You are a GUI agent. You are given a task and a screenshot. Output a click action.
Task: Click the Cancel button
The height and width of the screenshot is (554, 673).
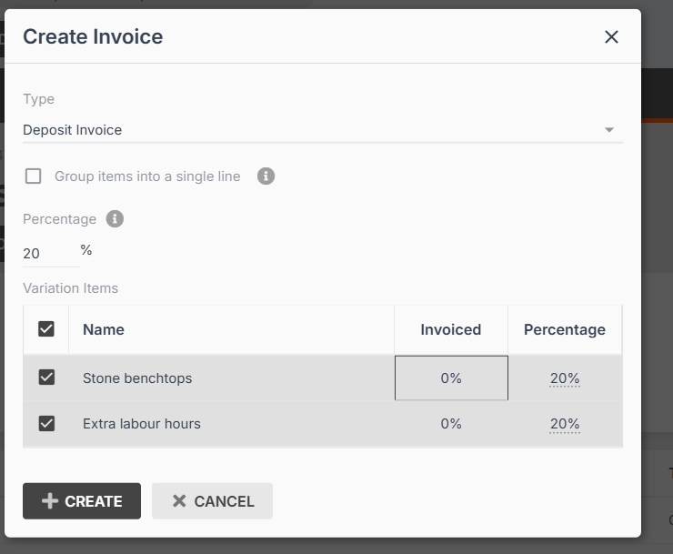(212, 501)
